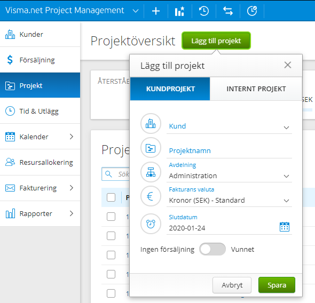315x303 pixels.
Task: Tick the fourth project row checkbox
Action: click(x=111, y=274)
